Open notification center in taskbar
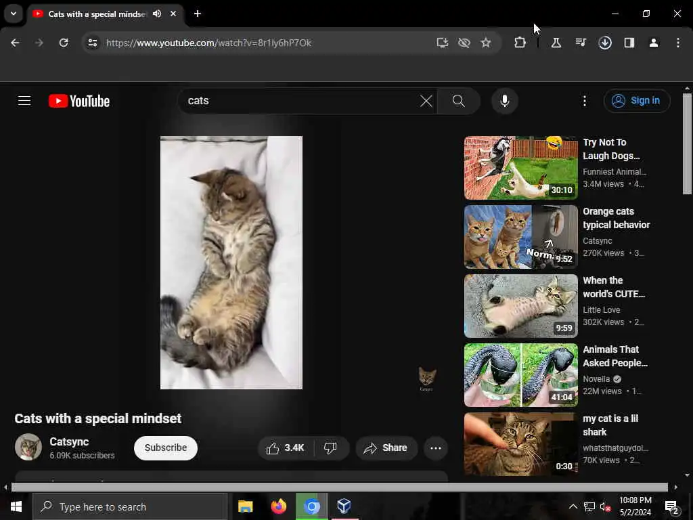693x520 pixels. 671,507
